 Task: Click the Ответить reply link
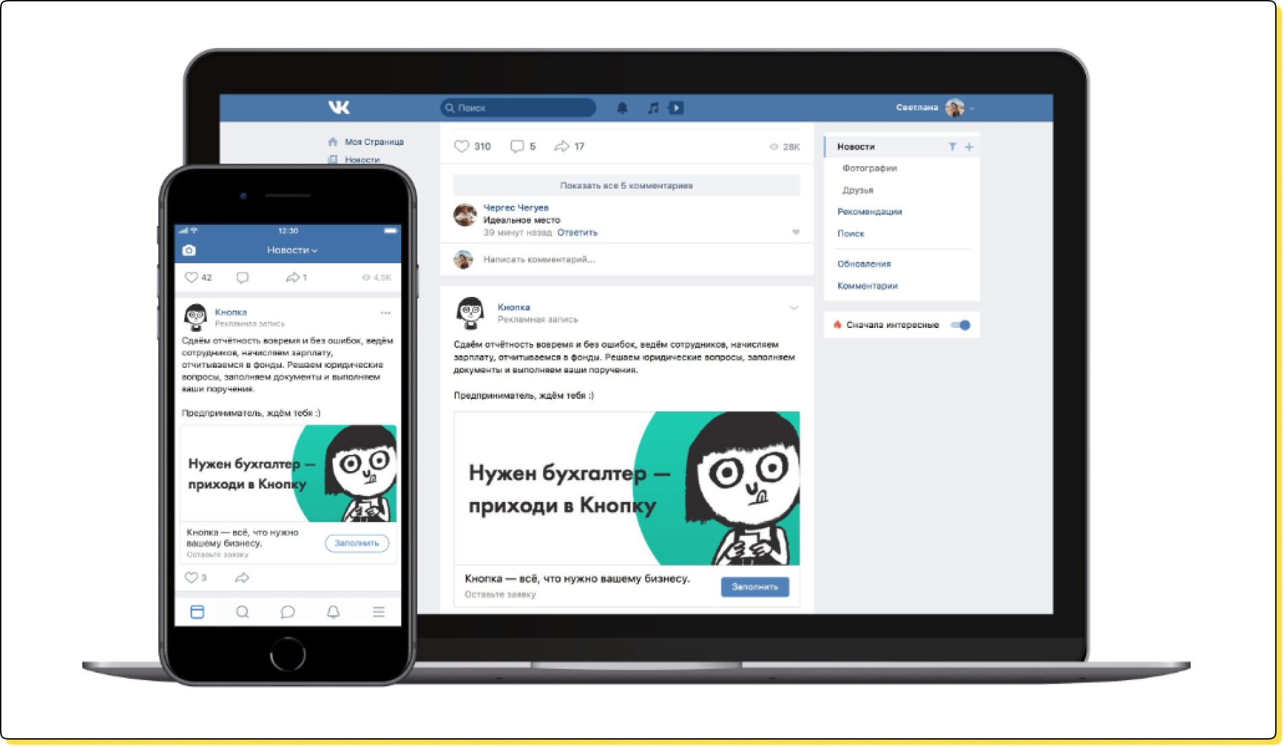(577, 233)
